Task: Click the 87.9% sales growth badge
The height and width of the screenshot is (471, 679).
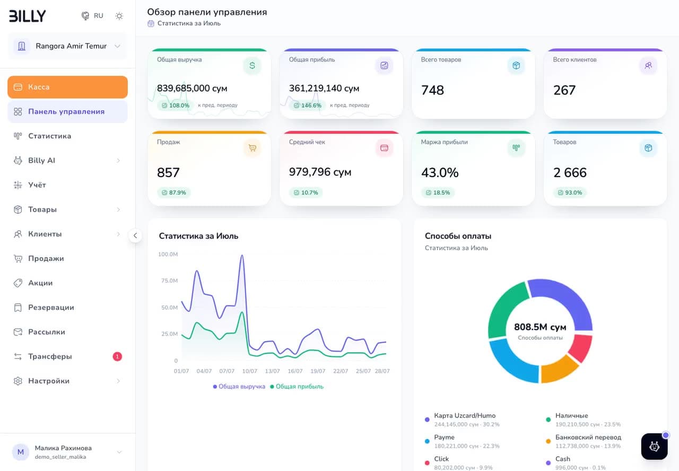Action: tap(174, 193)
